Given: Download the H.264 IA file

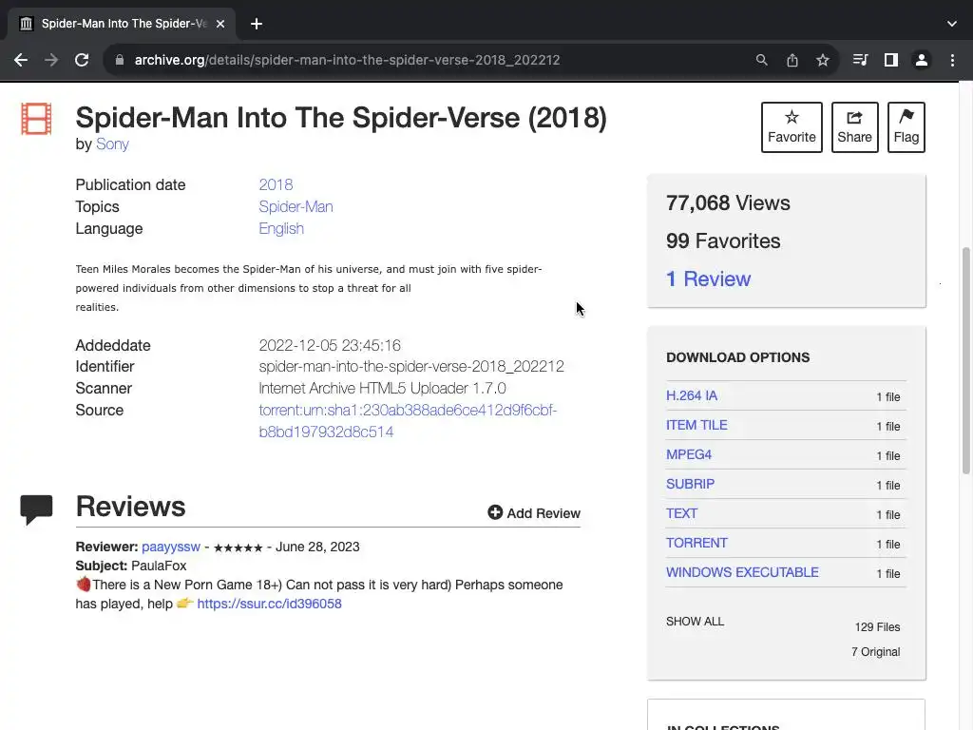Looking at the screenshot, I should click(x=692, y=395).
